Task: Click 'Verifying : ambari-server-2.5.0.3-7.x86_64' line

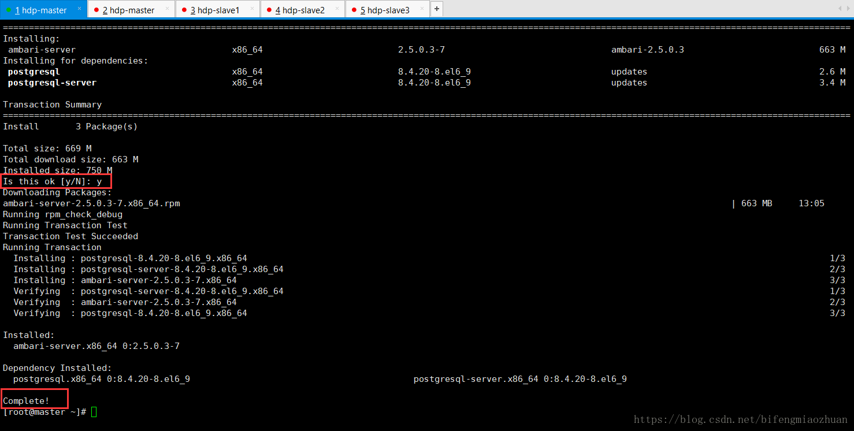Action: coord(125,302)
